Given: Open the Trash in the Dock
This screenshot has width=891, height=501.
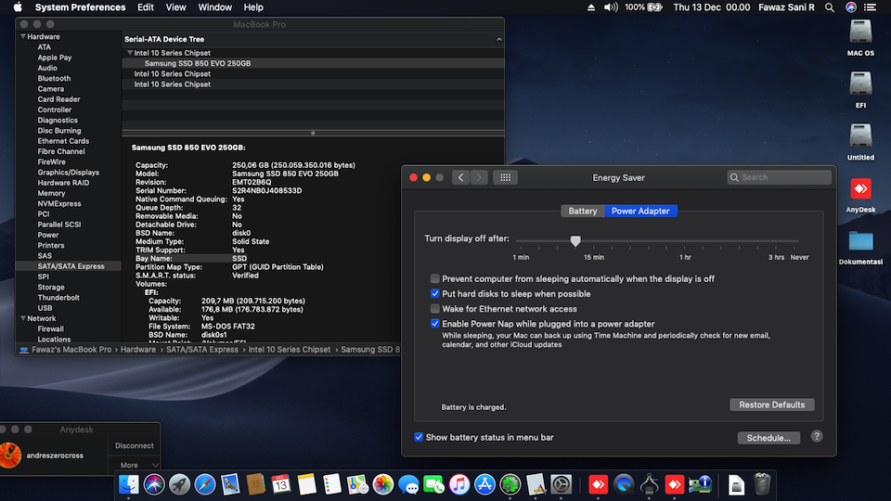Looking at the screenshot, I should coord(762,483).
